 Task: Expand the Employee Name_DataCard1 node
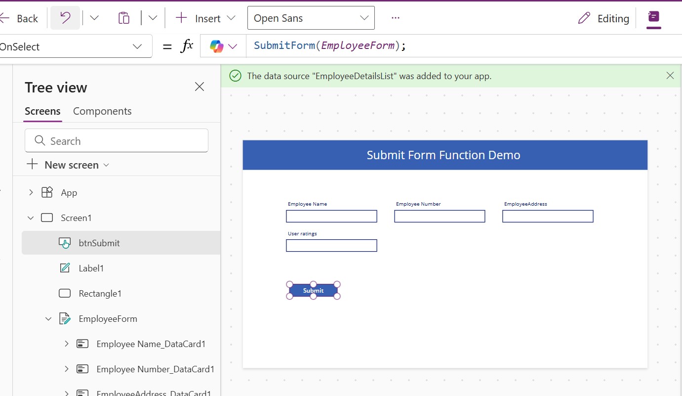tap(66, 344)
